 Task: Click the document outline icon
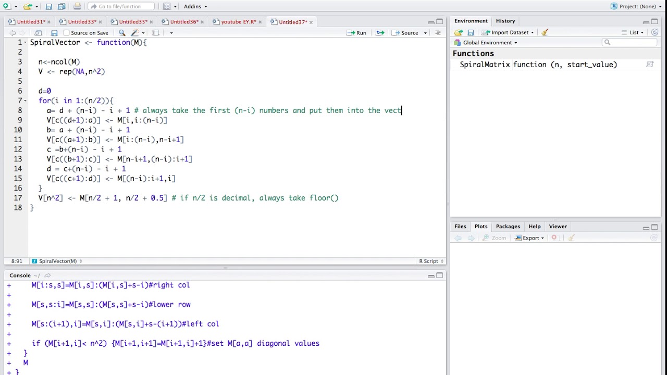tap(438, 33)
